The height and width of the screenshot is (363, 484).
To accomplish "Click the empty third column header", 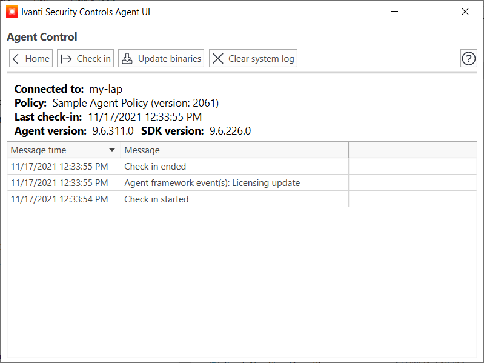I will pos(413,150).
